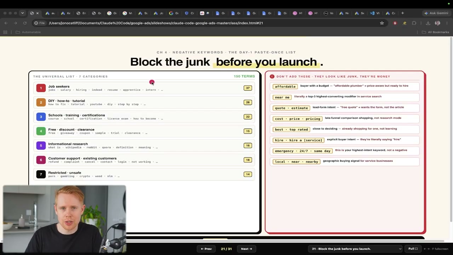Click the 'cost · price · pricing' tag
This screenshot has height=255, width=453.
tap(297, 119)
